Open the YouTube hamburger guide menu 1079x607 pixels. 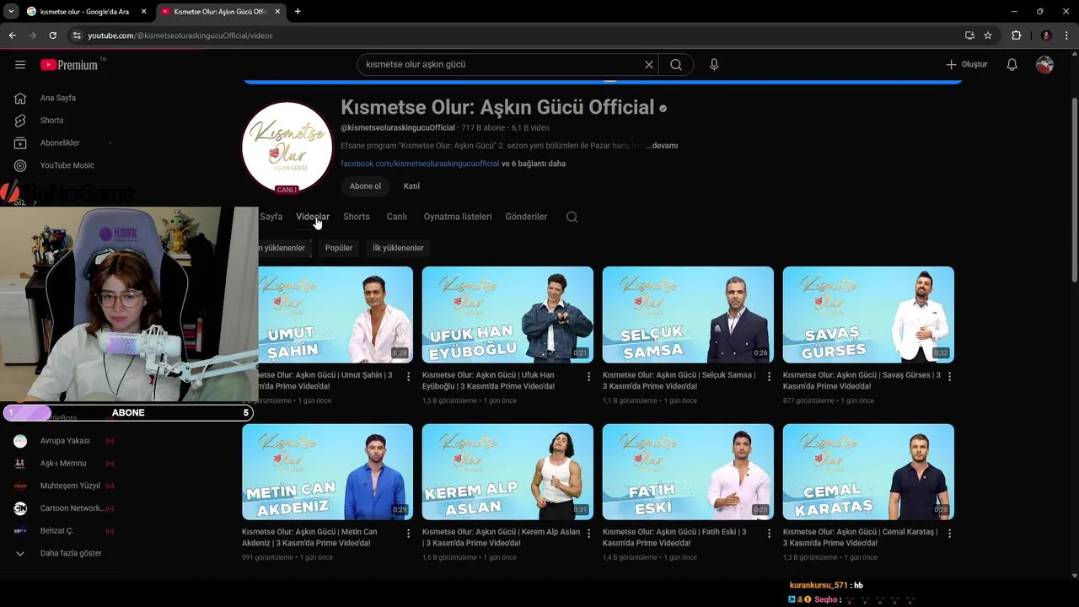tap(20, 65)
